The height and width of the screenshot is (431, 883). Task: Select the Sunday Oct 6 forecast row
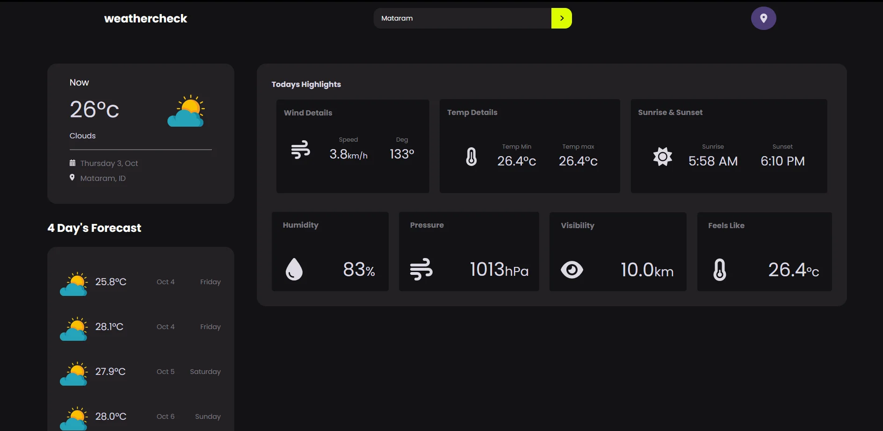click(x=140, y=416)
